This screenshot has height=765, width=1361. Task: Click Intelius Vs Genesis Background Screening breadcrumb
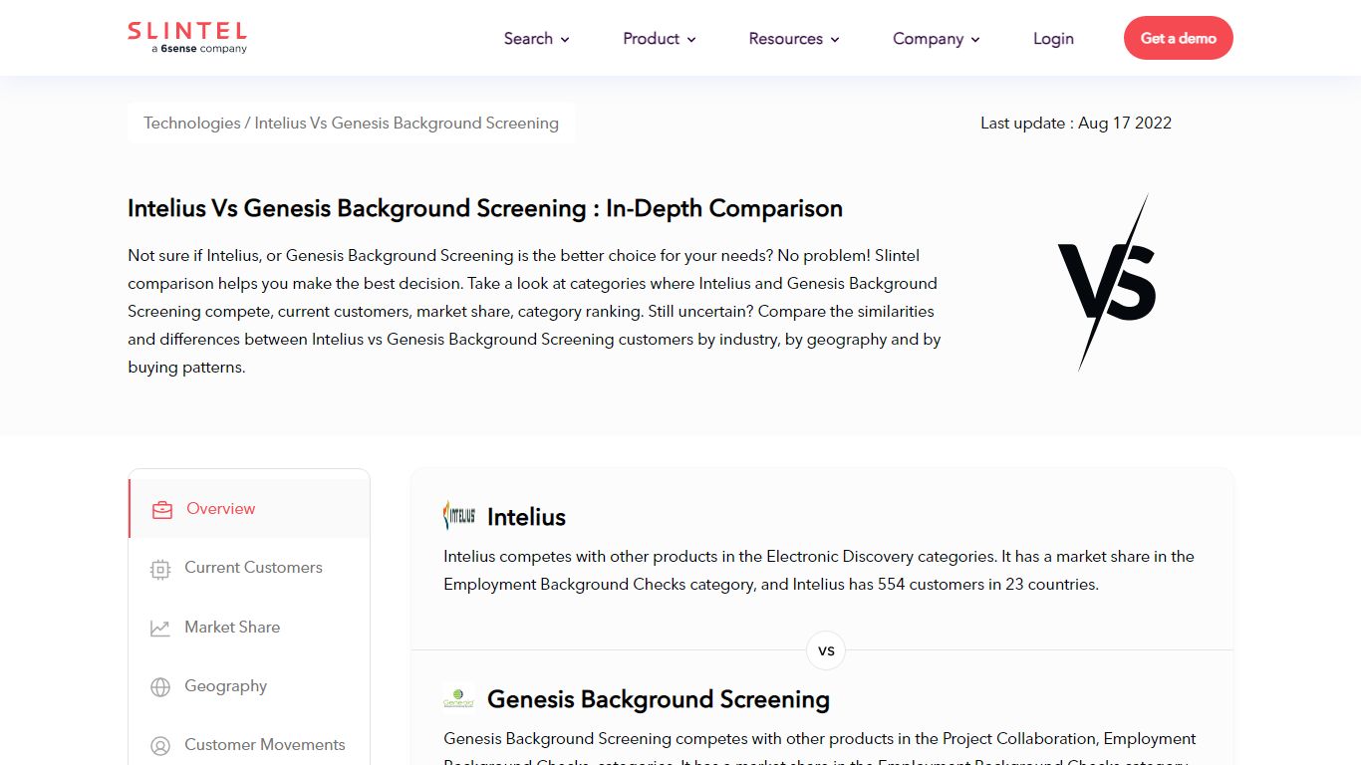pos(407,124)
